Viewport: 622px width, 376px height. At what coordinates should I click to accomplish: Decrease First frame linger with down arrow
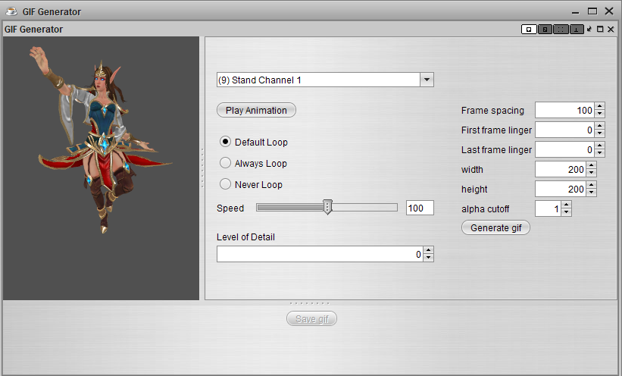[x=600, y=133]
